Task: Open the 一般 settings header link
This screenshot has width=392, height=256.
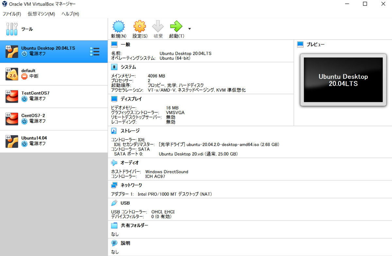Action: pyautogui.click(x=125, y=44)
